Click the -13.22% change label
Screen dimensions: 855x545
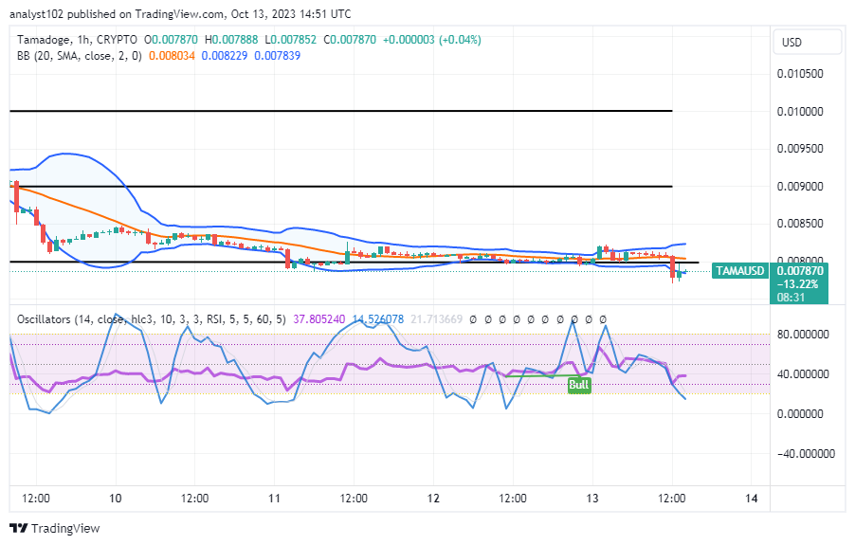coord(797,284)
